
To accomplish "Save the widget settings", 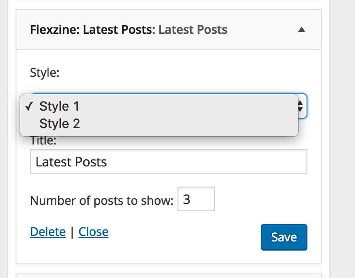I will pos(284,237).
